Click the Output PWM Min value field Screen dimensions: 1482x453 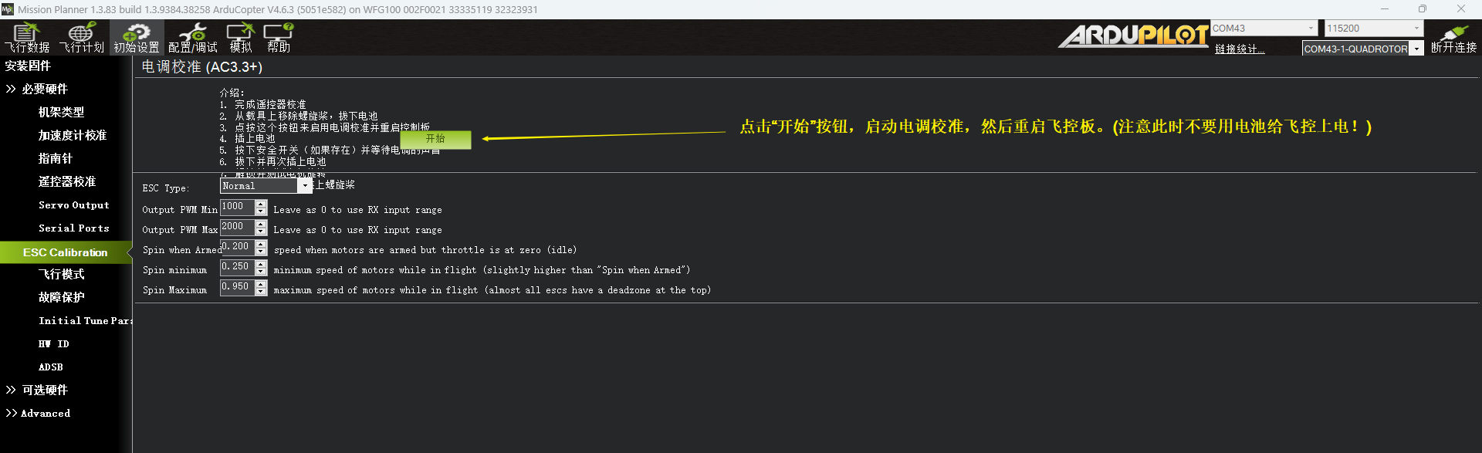238,207
